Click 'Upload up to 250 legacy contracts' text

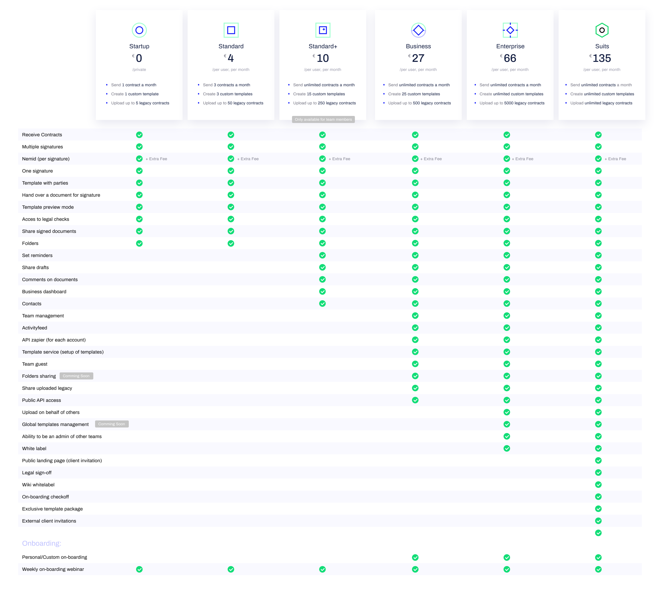(324, 103)
